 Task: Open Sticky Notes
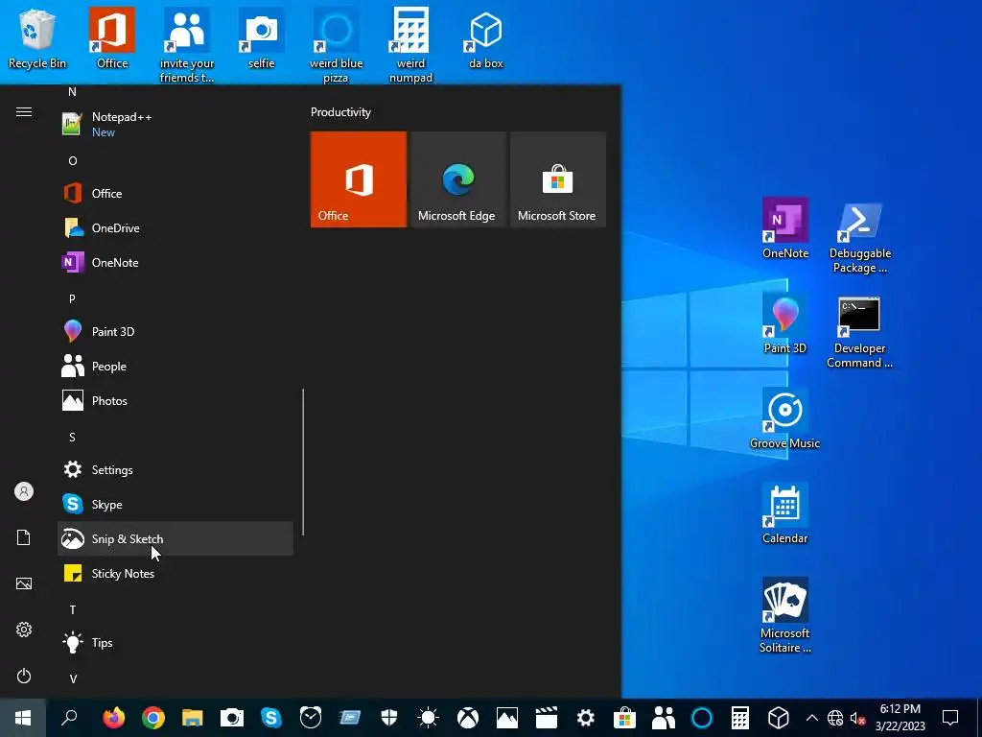click(175, 573)
